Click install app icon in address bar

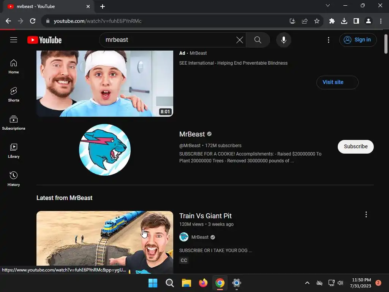[x=293, y=21]
